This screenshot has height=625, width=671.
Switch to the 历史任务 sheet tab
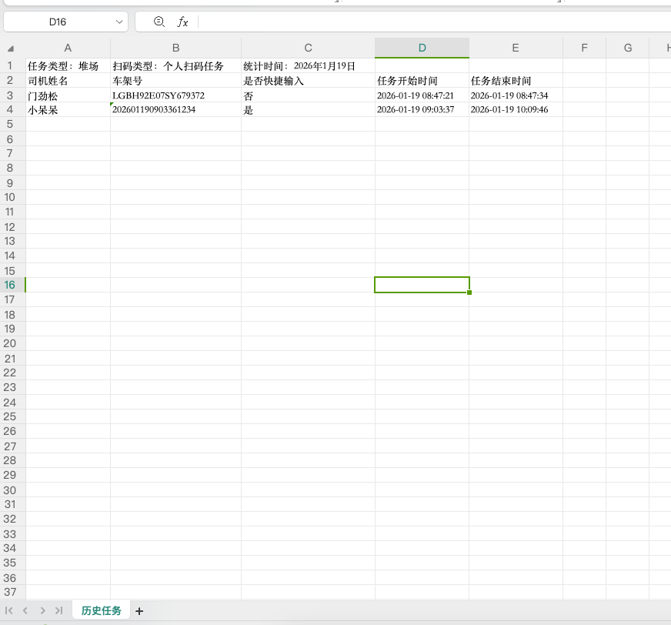[x=101, y=610]
